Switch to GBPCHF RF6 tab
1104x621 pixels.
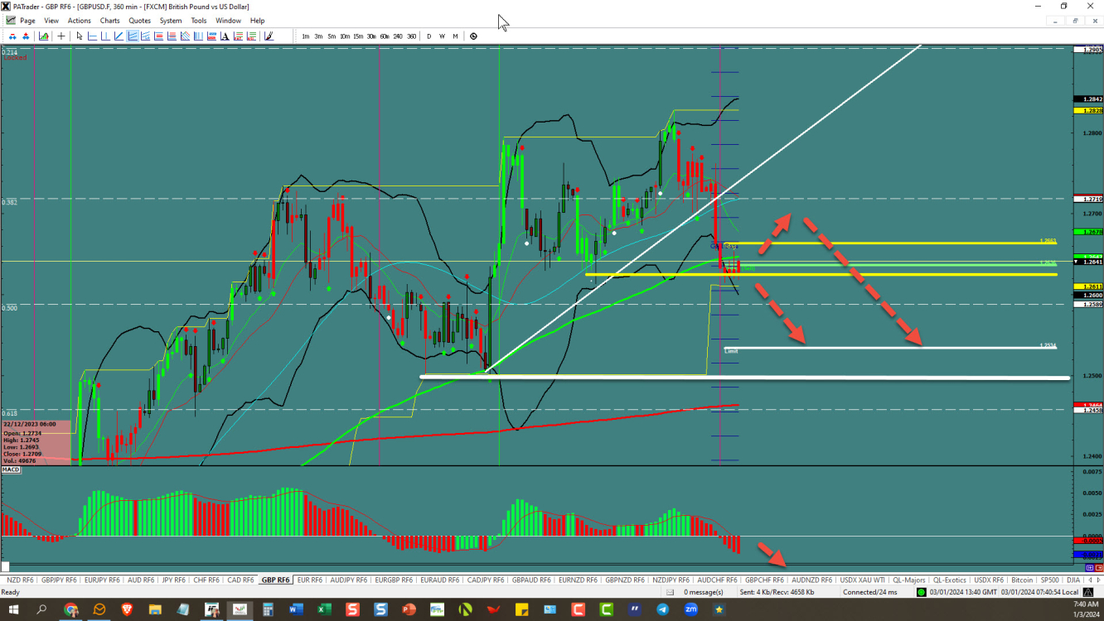[x=763, y=580]
